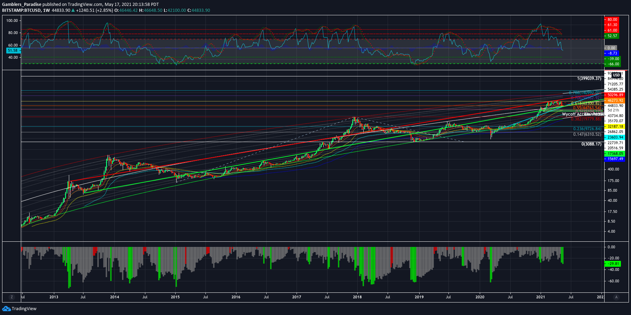Click the 100.00 RSI scale tick
The image size is (631, 315).
(12, 20)
